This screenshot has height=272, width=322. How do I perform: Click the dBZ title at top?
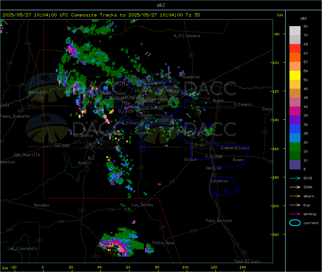pyautogui.click(x=161, y=5)
